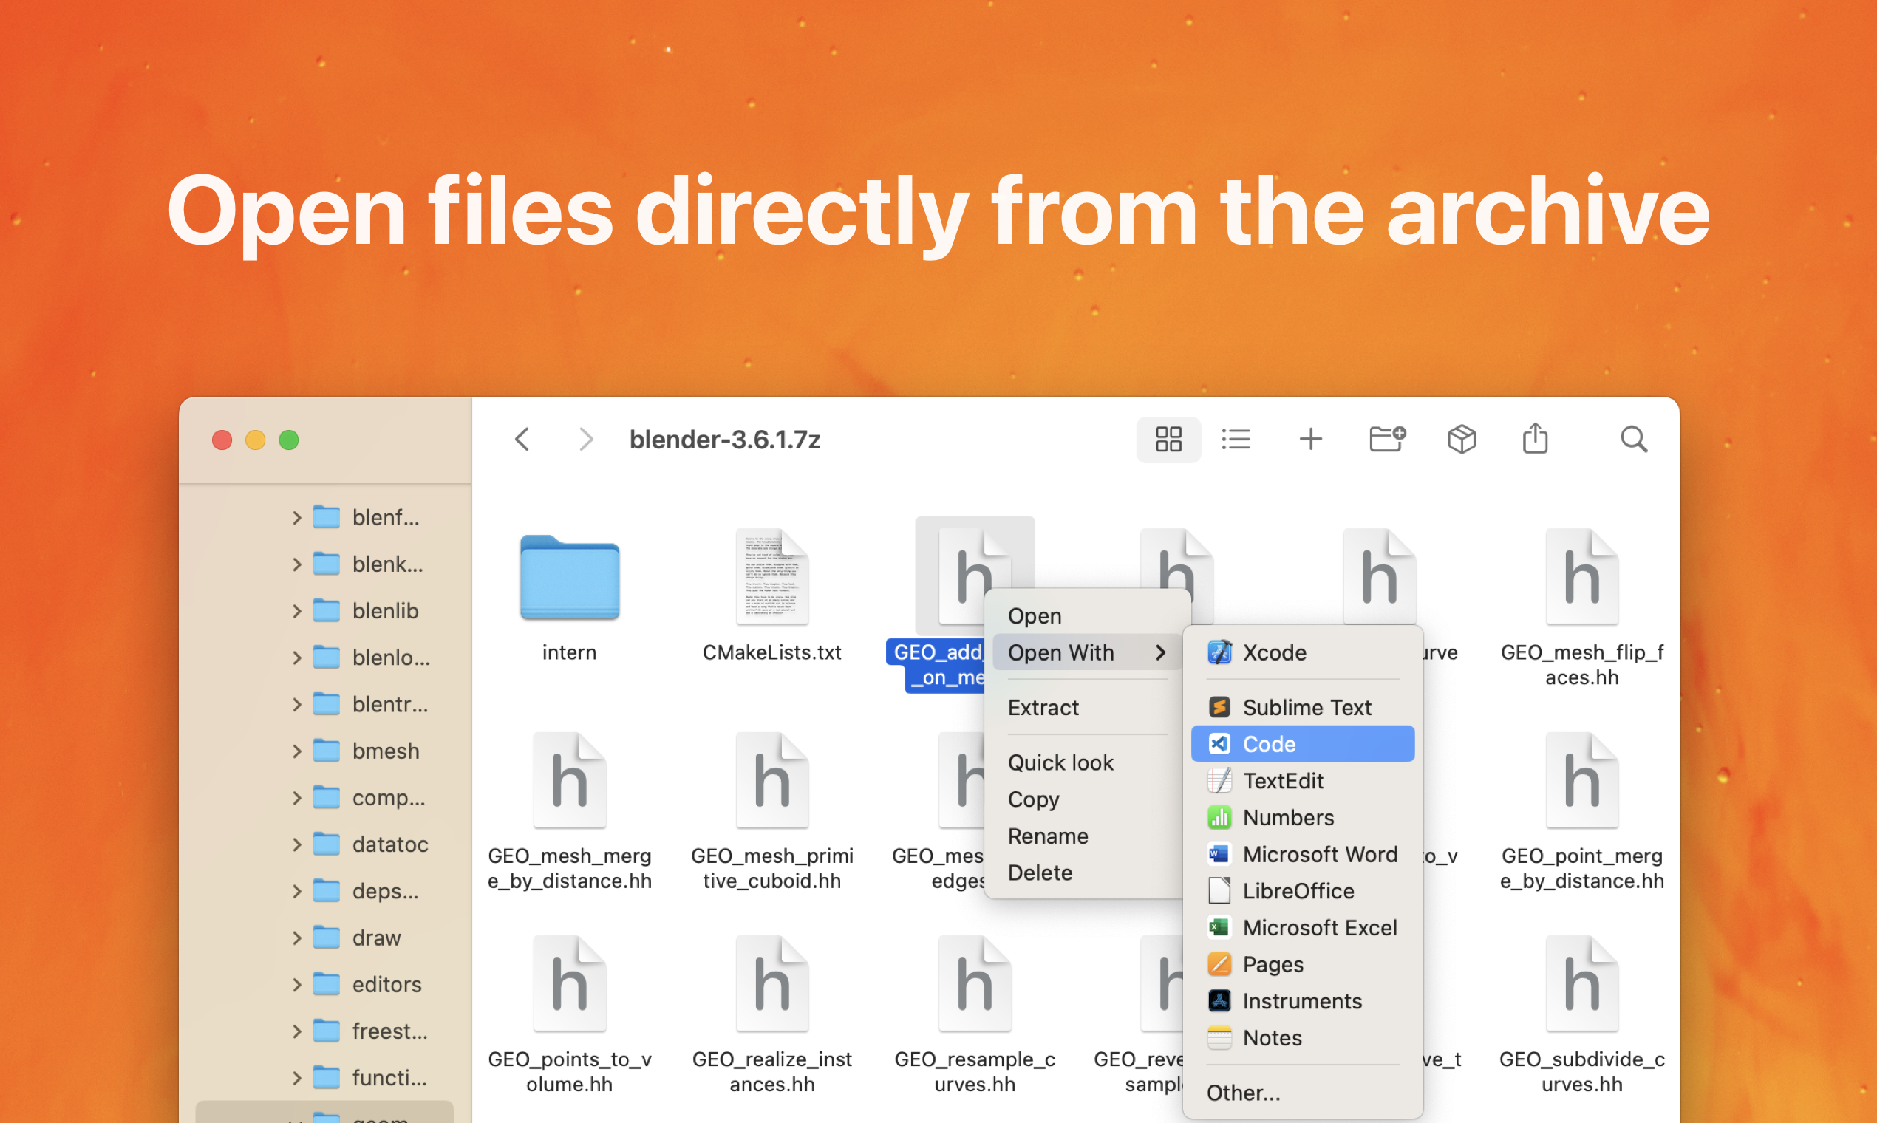Click Quick look in context menu
Screen dimensions: 1877x1123
[1088, 762]
